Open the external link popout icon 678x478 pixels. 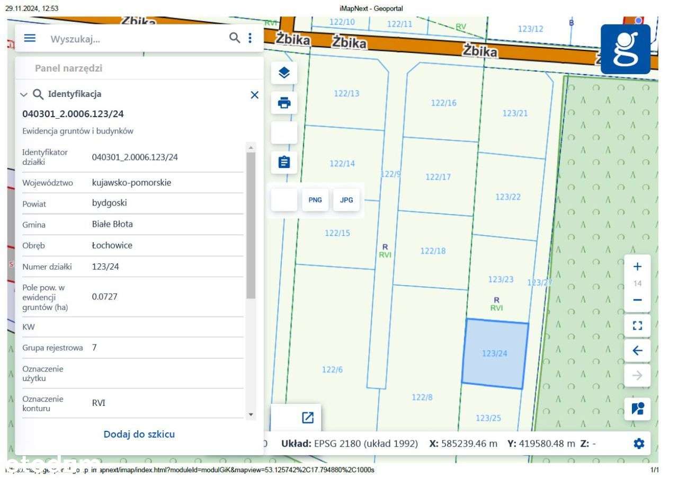(x=308, y=418)
